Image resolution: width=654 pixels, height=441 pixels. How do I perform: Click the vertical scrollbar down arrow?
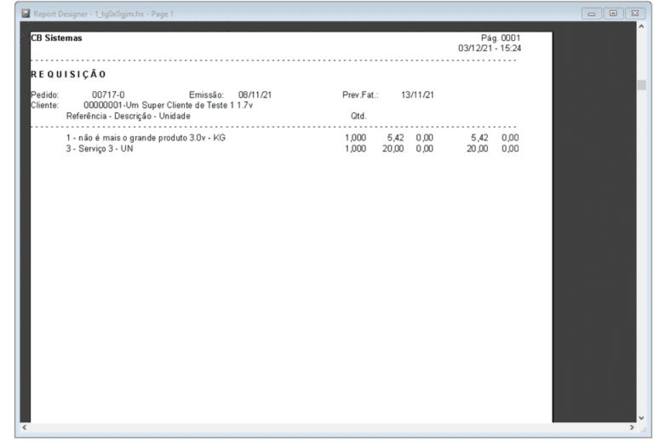coord(641,418)
